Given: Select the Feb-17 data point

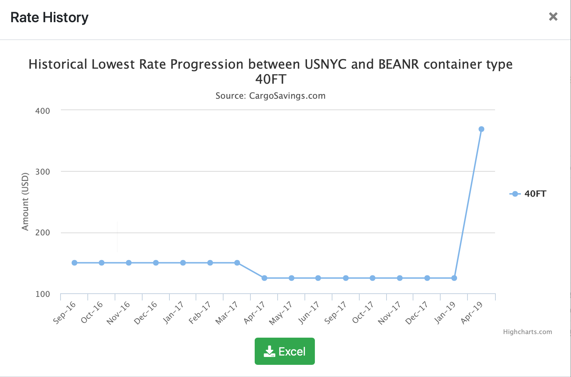Looking at the screenshot, I should 210,263.
